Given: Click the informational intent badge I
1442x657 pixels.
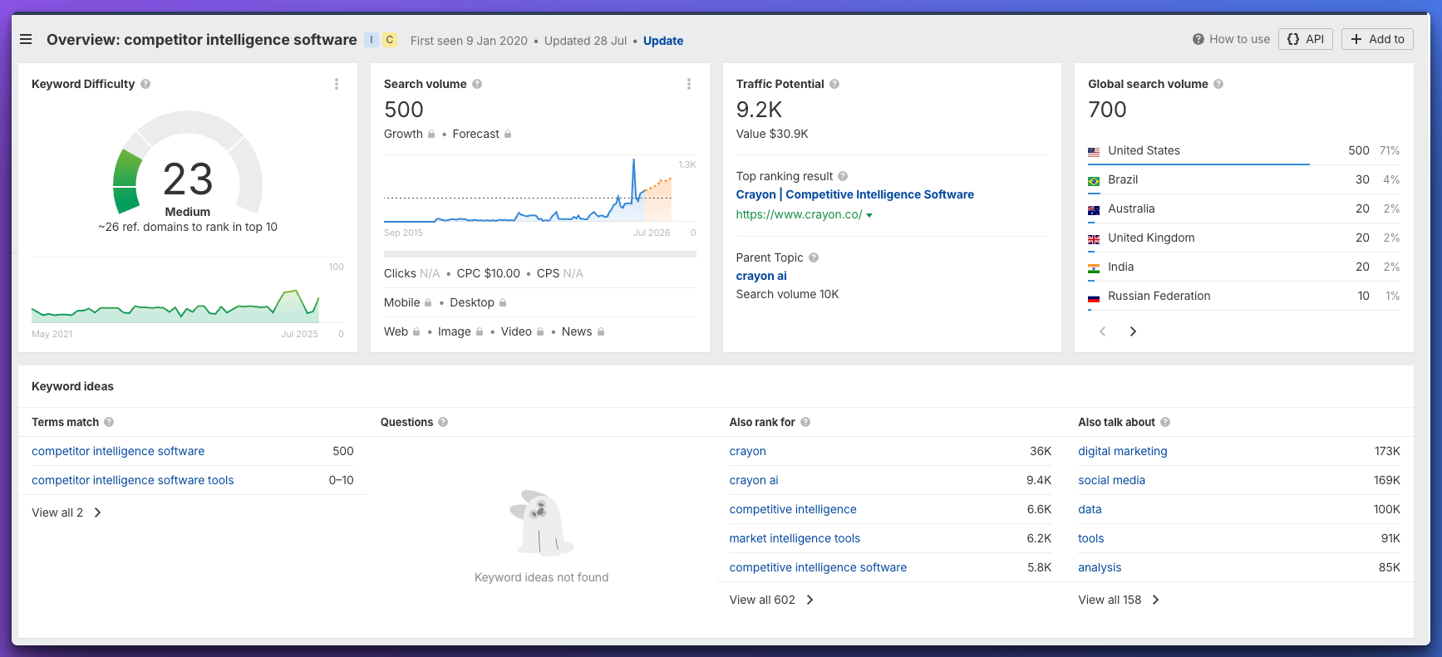Looking at the screenshot, I should 372,40.
